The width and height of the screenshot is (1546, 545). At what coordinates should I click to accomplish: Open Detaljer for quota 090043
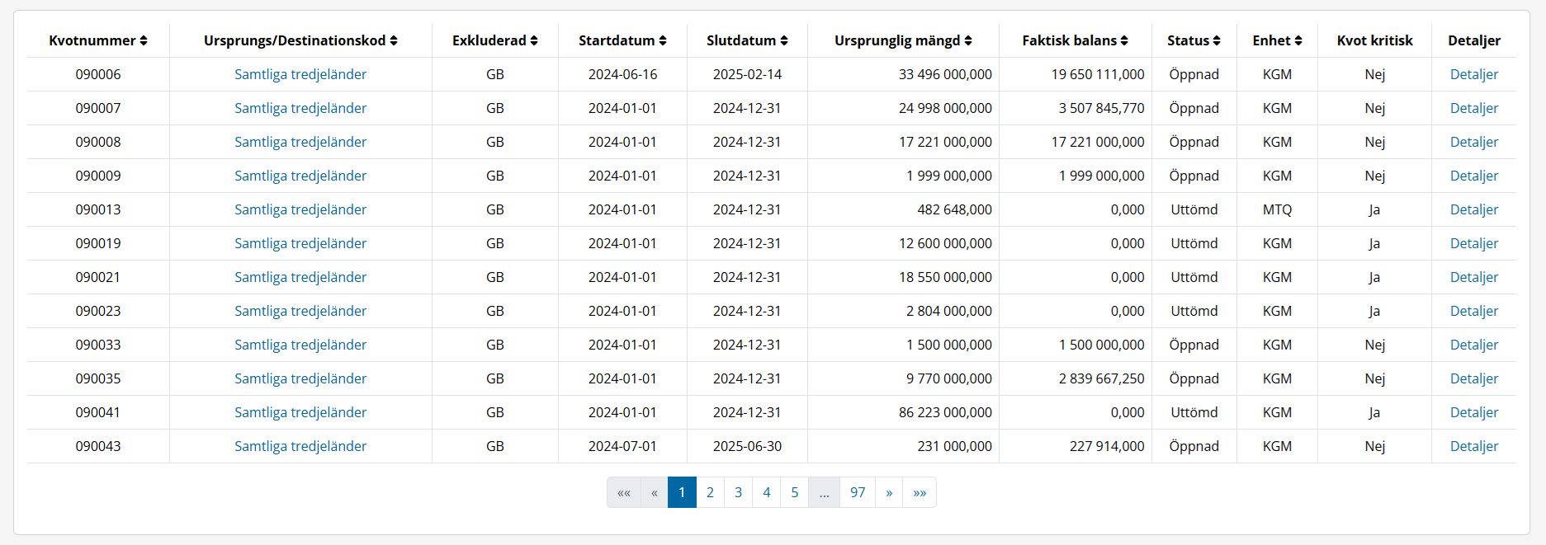[x=1473, y=446]
